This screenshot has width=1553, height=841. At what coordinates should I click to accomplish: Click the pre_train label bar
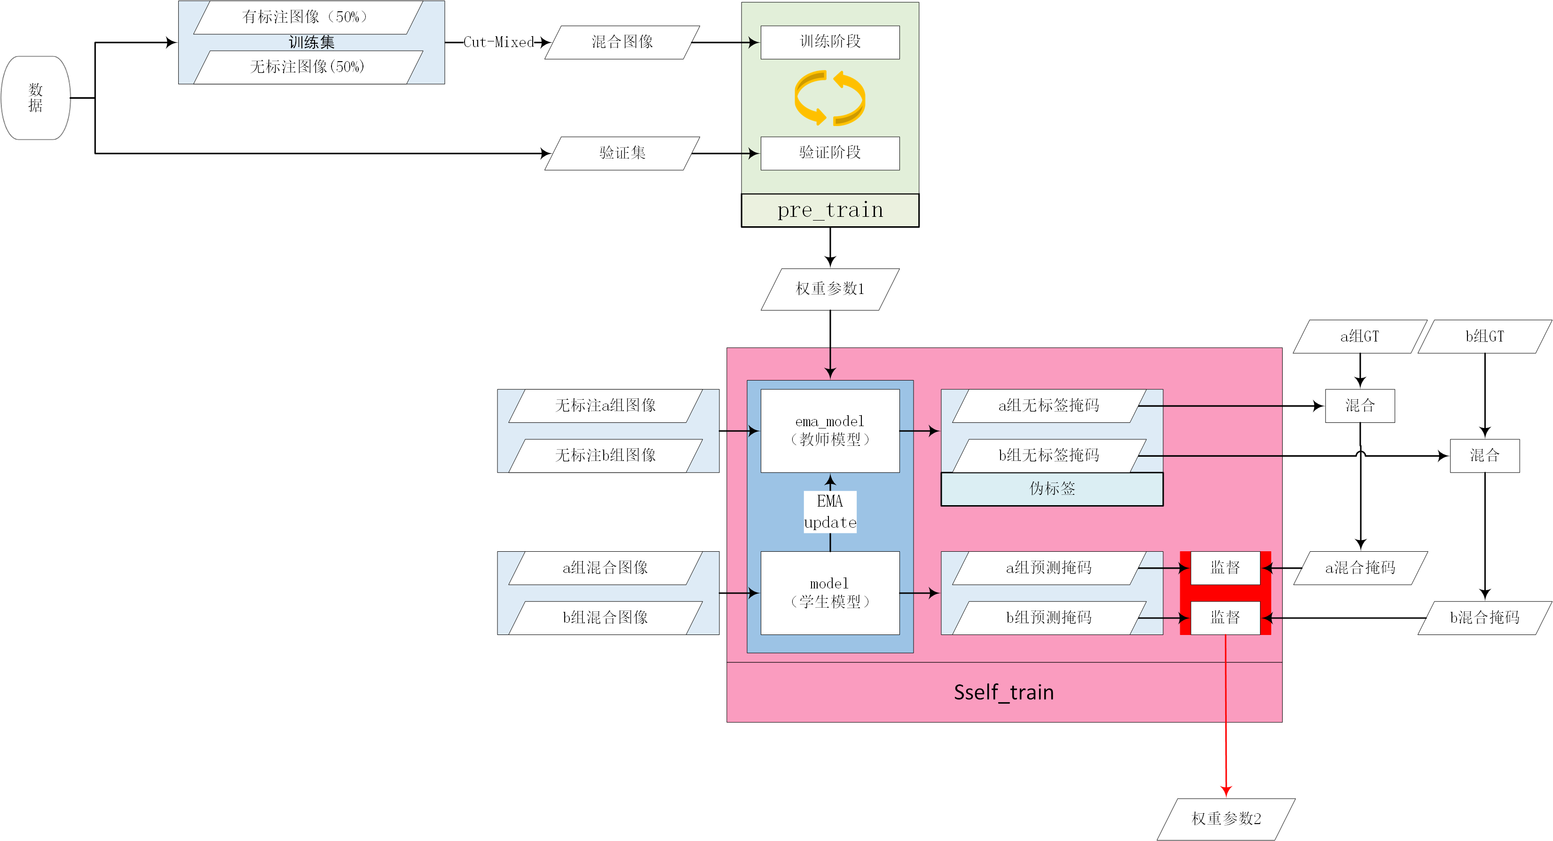coord(829,210)
